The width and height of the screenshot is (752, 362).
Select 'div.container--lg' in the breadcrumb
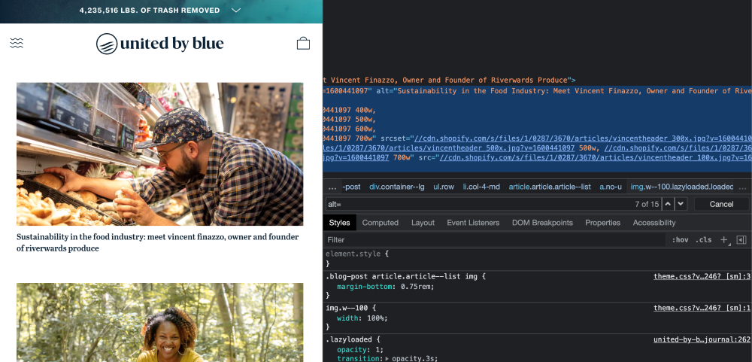coord(396,187)
